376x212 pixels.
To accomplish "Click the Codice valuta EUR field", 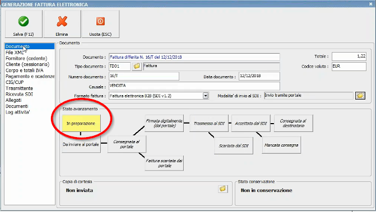I will 349,66.
